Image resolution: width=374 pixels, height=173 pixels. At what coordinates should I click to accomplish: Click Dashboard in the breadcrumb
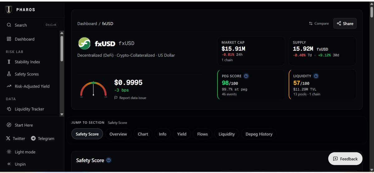point(87,24)
